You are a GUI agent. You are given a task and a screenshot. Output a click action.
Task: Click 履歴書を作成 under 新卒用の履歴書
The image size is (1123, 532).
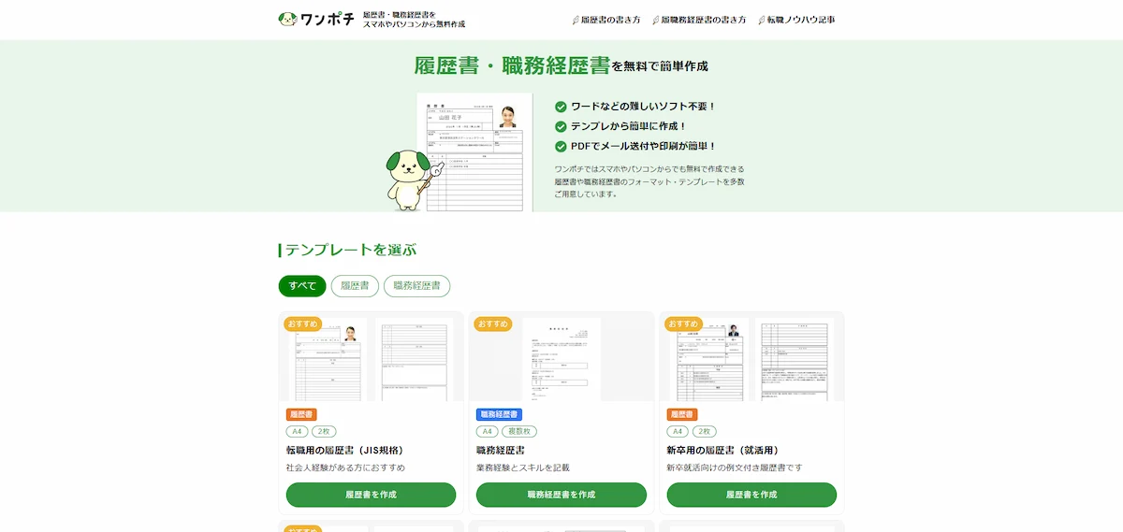751,495
